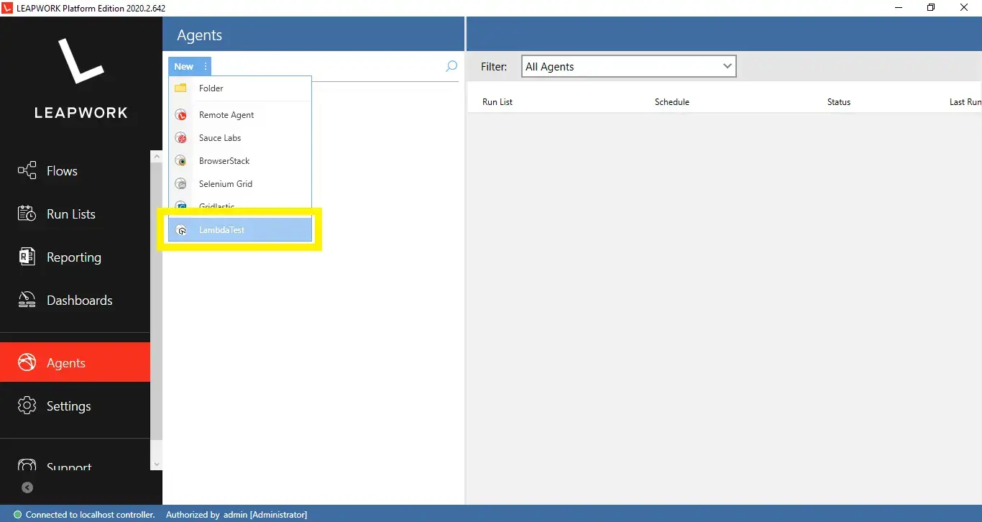Screen dimensions: 982x522
Task: Choose Remote Agent from the menu
Action: point(226,114)
